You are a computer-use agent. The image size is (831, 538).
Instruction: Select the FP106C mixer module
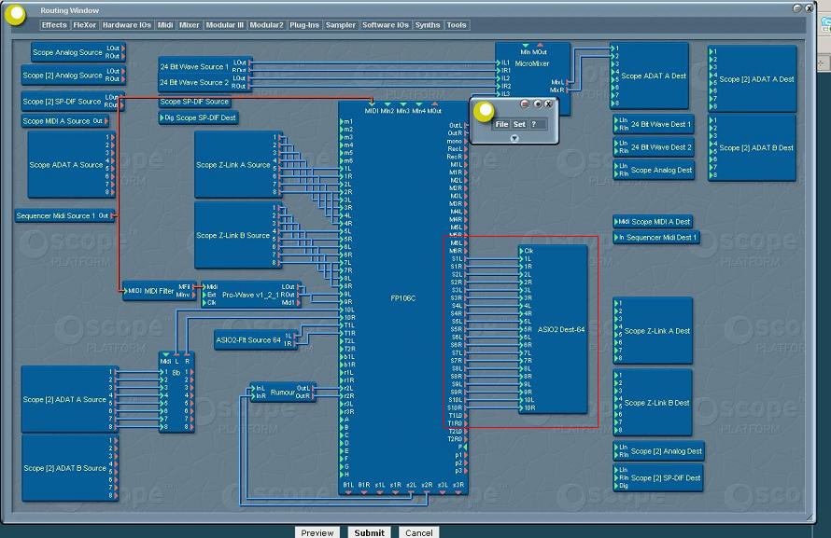click(402, 297)
